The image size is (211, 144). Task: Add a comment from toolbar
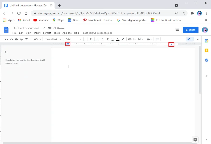click(135, 39)
